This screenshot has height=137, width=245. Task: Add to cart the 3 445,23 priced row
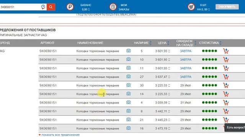[226, 120]
